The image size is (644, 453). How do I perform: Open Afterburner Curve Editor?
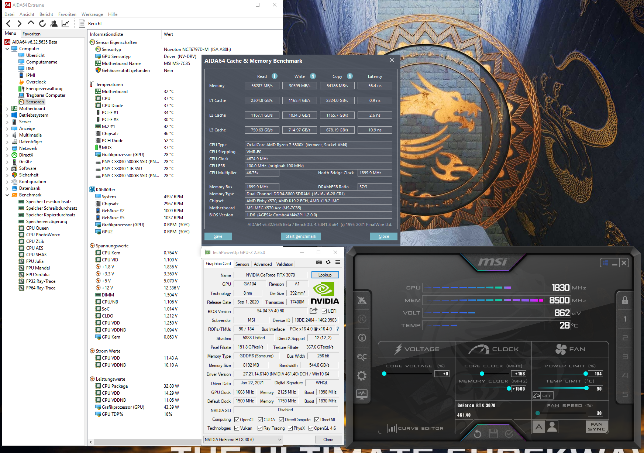coord(416,428)
